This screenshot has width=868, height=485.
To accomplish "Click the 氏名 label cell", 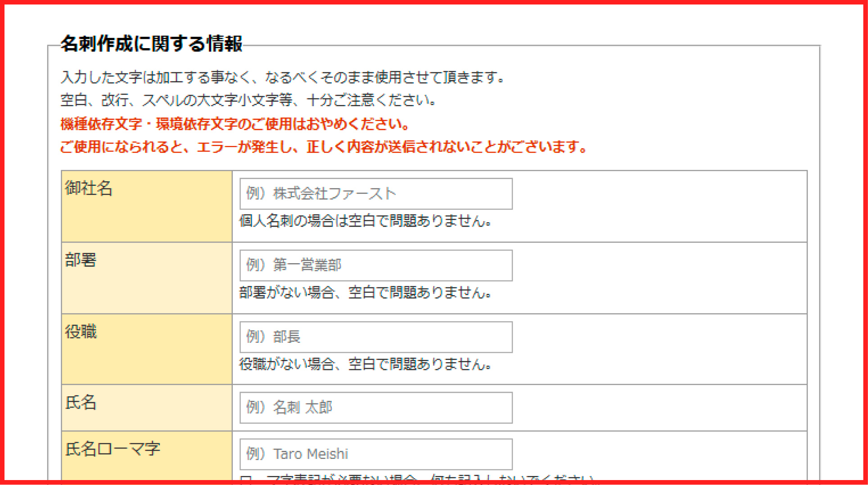I will pos(146,408).
